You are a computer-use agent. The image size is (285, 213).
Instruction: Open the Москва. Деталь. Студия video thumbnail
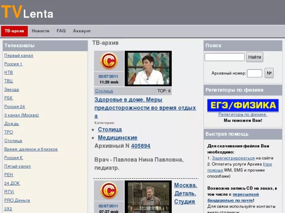[x=148, y=197]
